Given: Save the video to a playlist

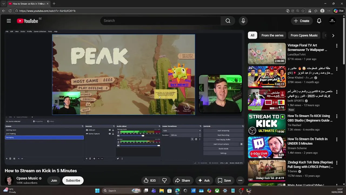Looking at the screenshot, I should tap(224, 180).
